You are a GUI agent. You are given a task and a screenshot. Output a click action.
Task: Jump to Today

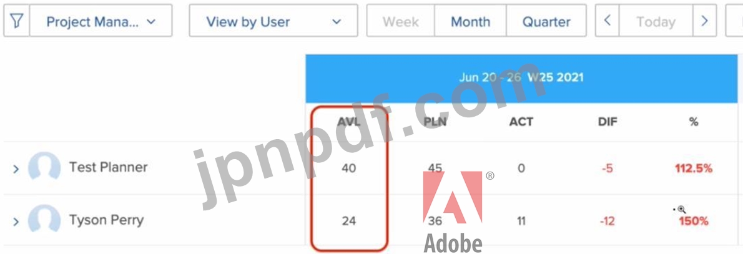tap(656, 21)
